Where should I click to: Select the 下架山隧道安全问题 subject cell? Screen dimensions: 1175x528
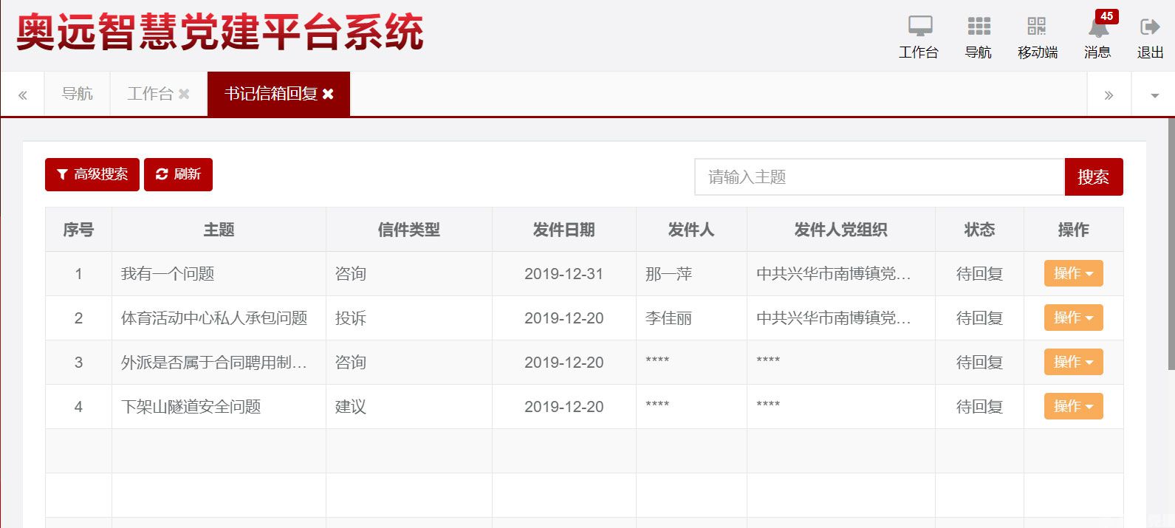coord(219,407)
